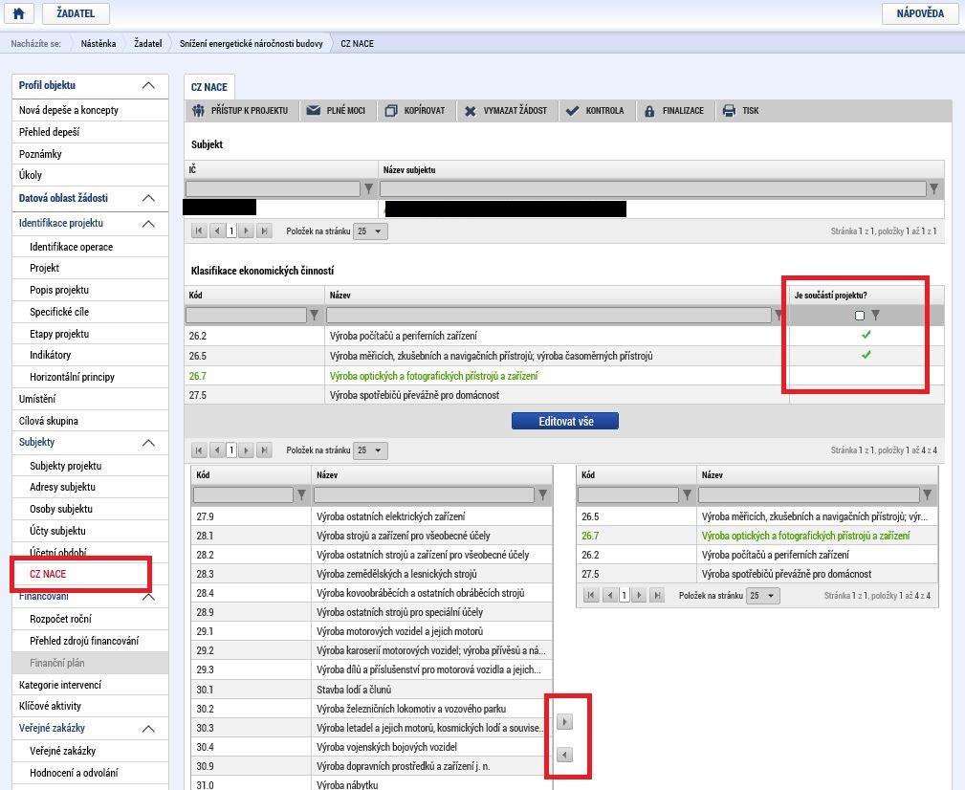Open Položek na stránku dropdown in right list
The height and width of the screenshot is (790, 965).
(762, 596)
